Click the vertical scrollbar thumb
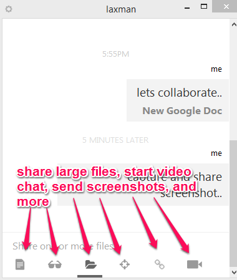Image resolution: width=237 pixels, height=280 pixels. (x=234, y=203)
